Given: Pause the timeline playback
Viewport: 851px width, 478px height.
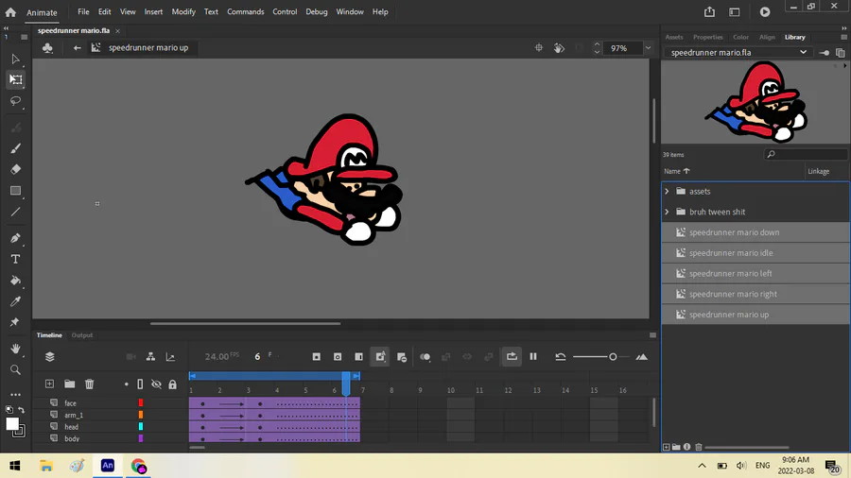Looking at the screenshot, I should 533,356.
